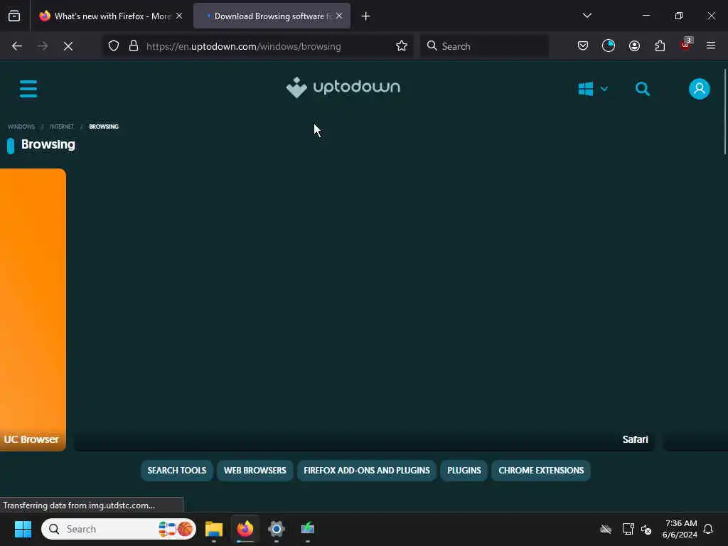The image size is (728, 546).
Task: Go to the INTERNET breadcrumb
Action: tap(62, 127)
